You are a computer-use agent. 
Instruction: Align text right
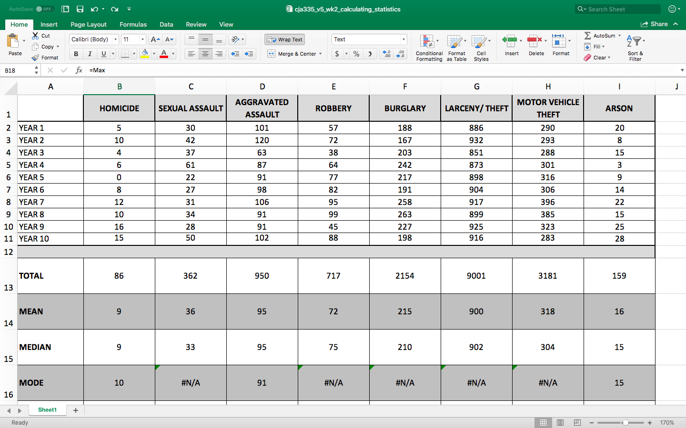tap(219, 54)
